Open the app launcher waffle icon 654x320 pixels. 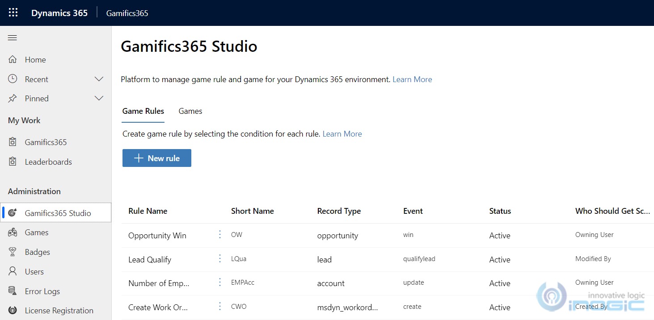pyautogui.click(x=13, y=12)
